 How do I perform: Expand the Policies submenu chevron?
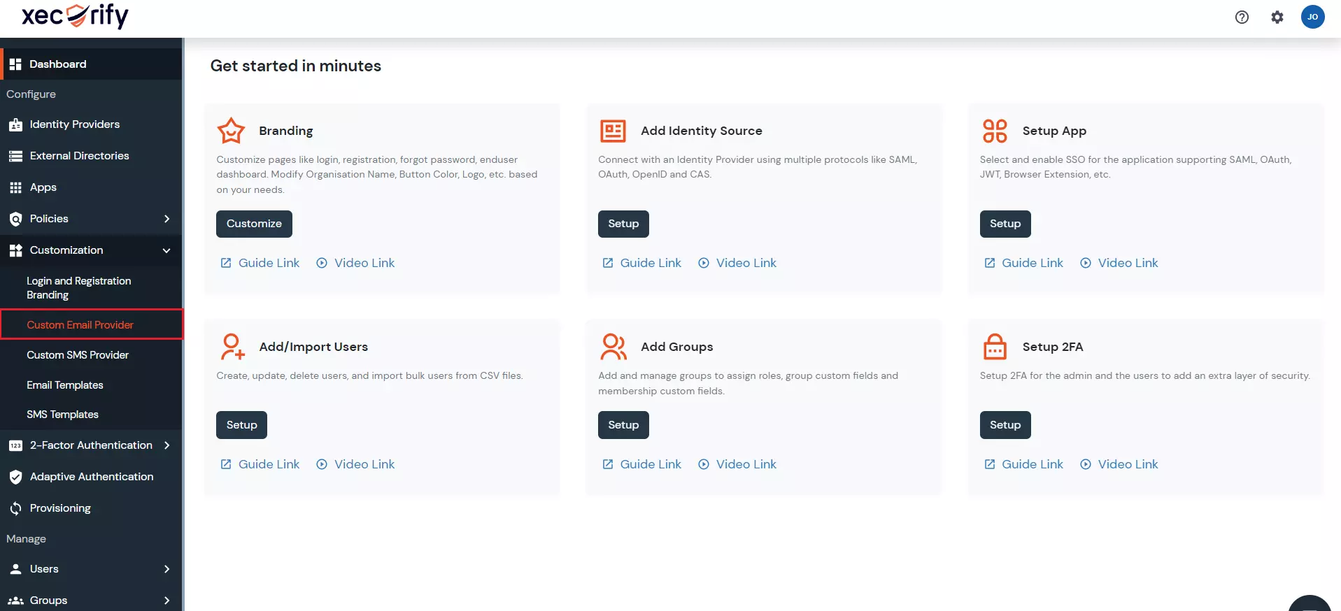pyautogui.click(x=166, y=219)
